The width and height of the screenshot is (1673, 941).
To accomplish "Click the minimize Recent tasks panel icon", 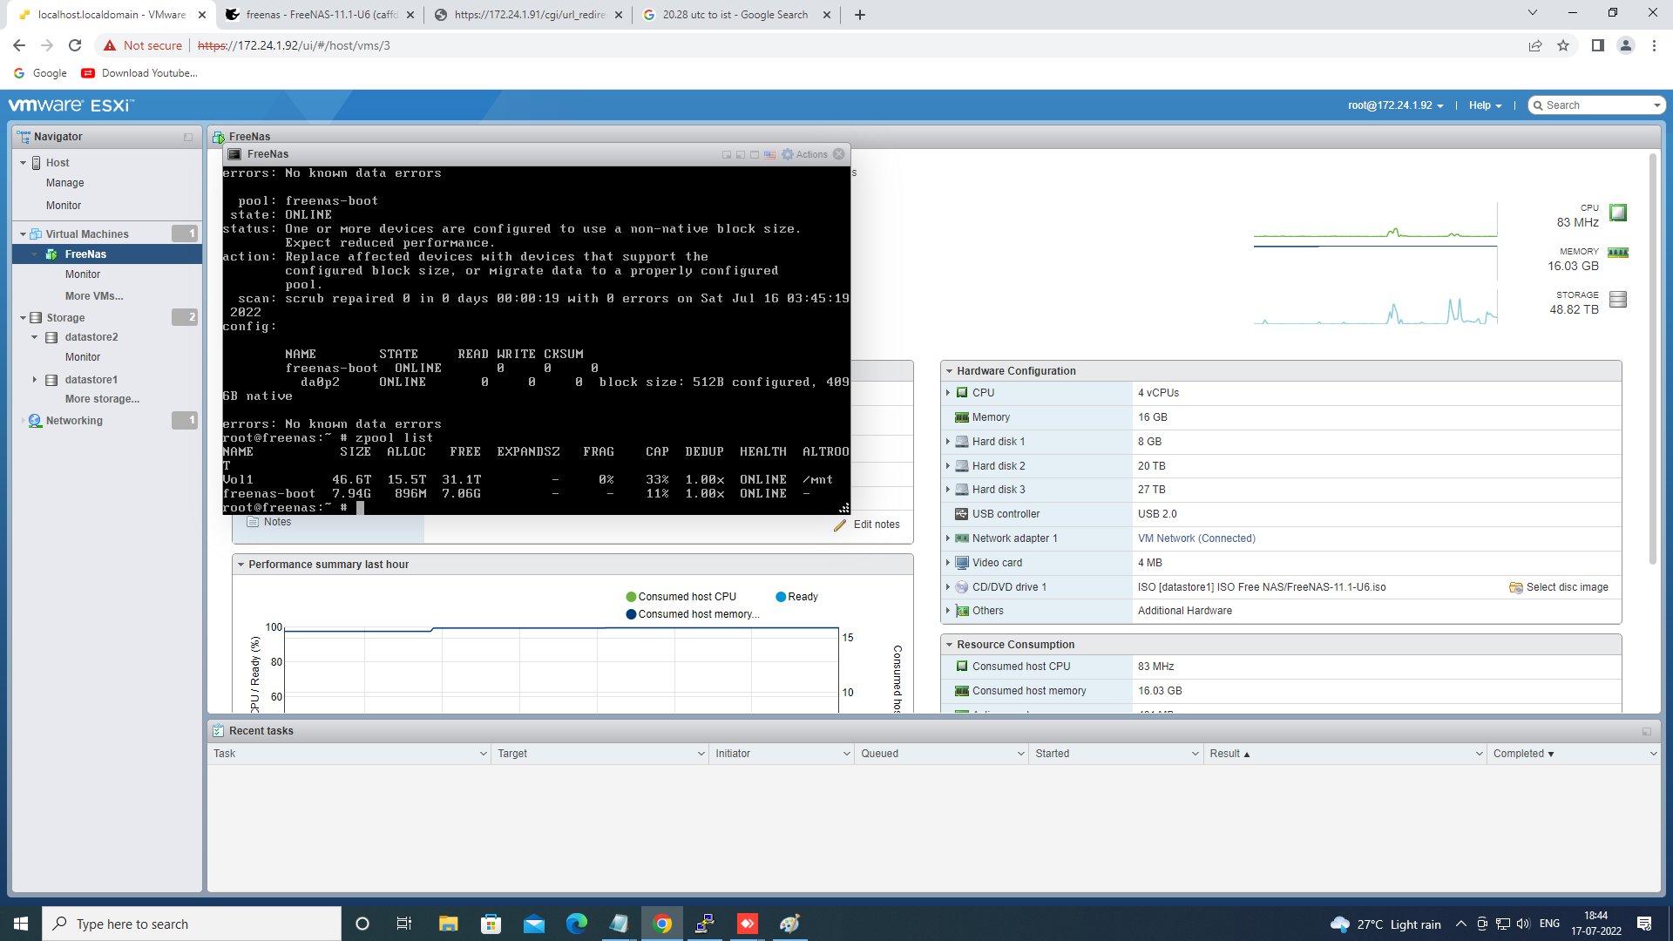I will [1647, 732].
